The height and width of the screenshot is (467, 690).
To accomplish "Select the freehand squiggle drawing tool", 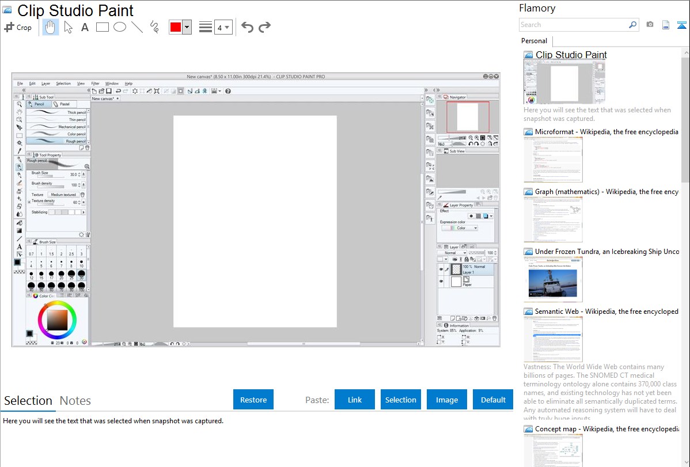I will click(154, 27).
